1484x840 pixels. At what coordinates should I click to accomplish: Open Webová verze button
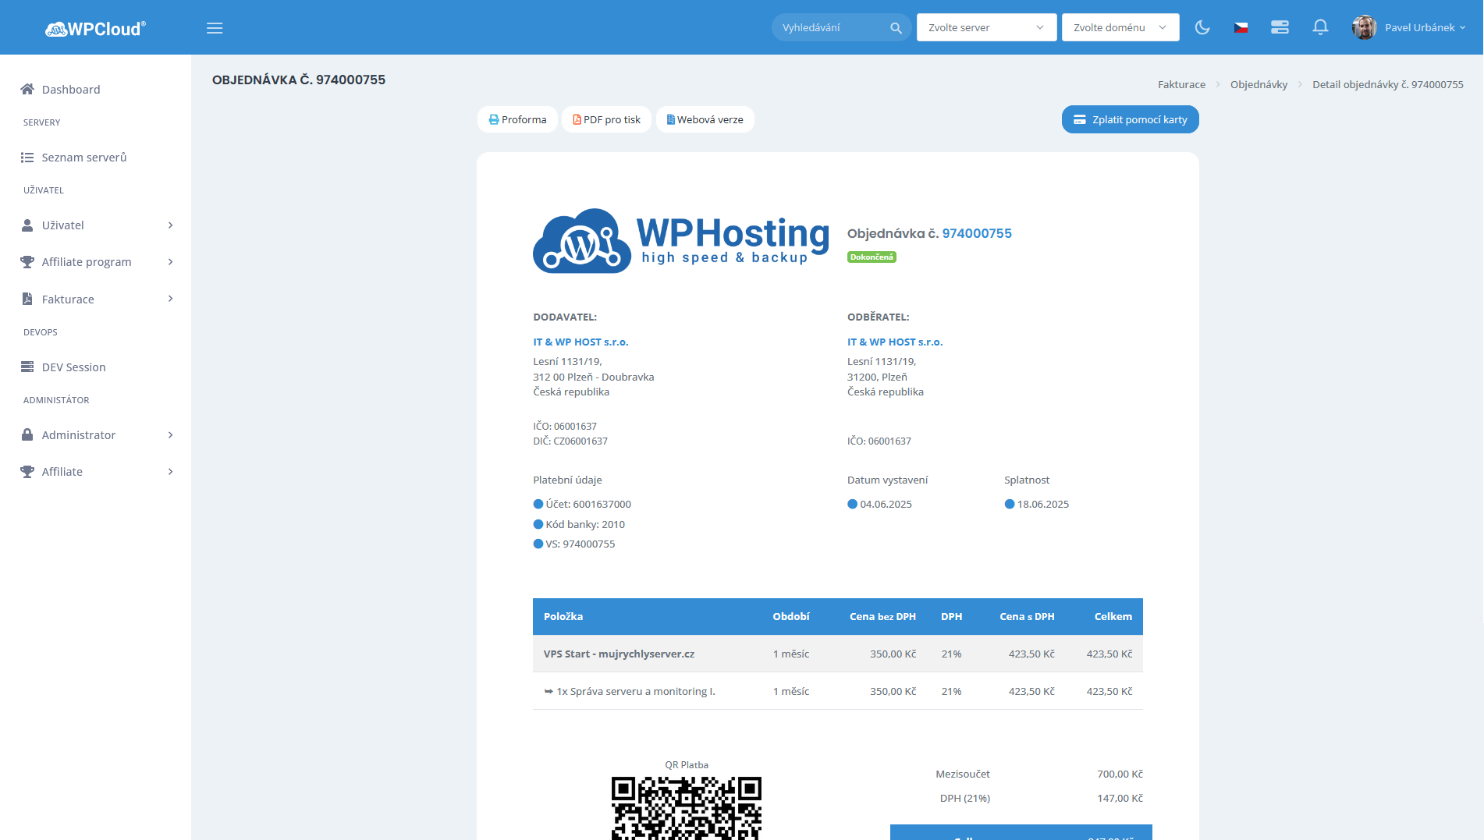pyautogui.click(x=705, y=119)
